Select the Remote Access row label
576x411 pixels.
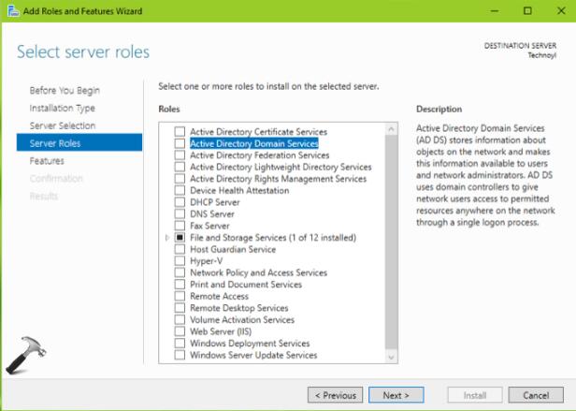pos(220,297)
